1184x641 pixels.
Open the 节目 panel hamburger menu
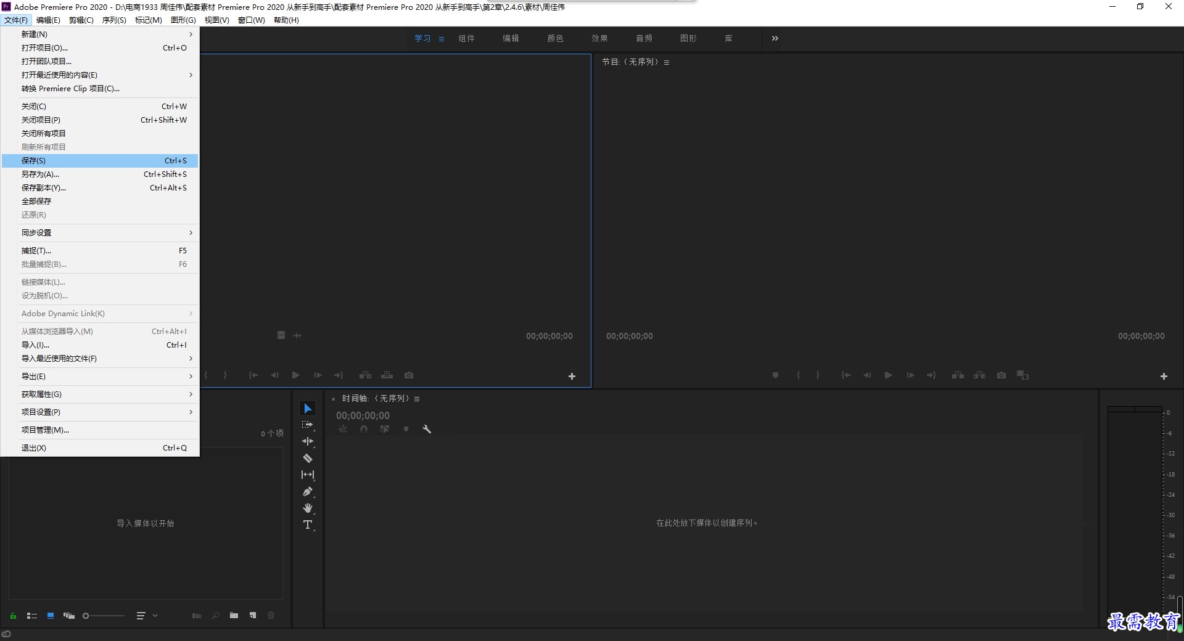667,62
